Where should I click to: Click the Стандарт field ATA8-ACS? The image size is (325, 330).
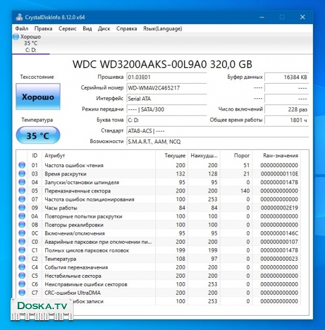(218, 131)
